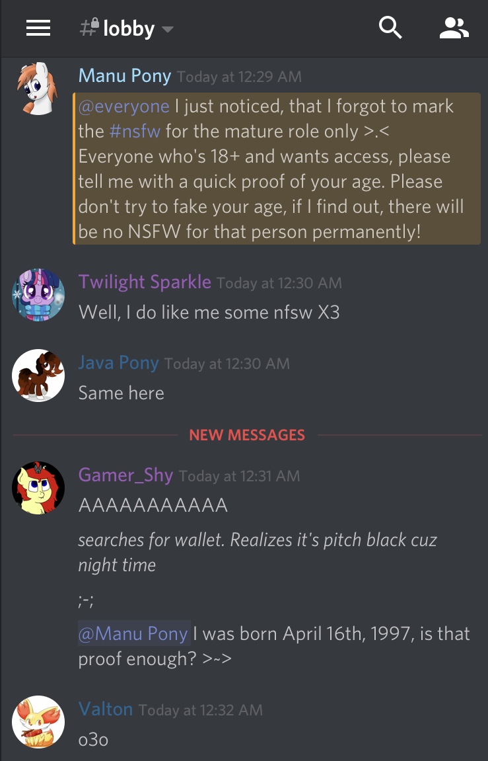Select the Manu Pony username
The width and height of the screenshot is (488, 761).
[x=125, y=76]
